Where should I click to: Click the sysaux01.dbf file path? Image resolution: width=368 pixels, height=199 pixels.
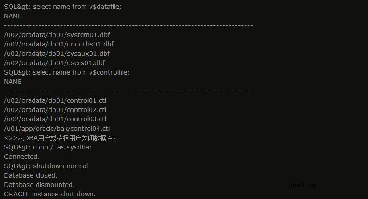[57, 54]
